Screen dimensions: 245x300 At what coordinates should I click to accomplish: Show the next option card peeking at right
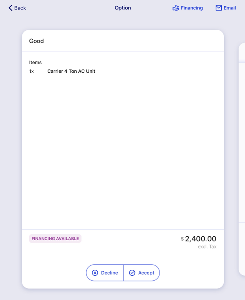[x=242, y=159]
